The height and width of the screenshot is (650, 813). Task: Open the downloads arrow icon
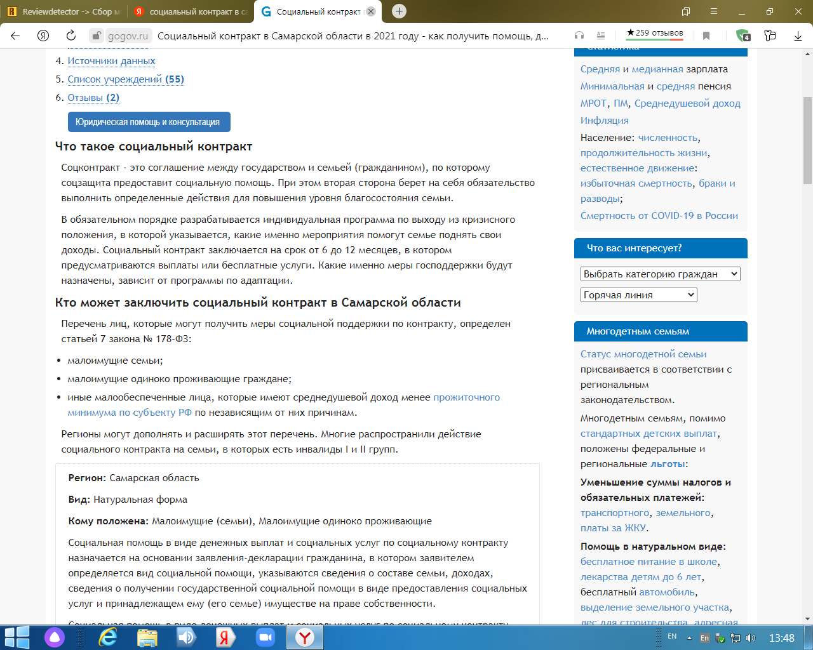[798, 36]
